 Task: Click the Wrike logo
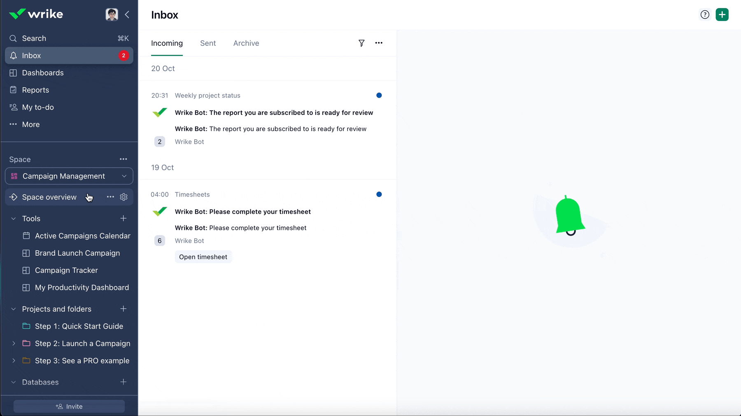click(36, 14)
